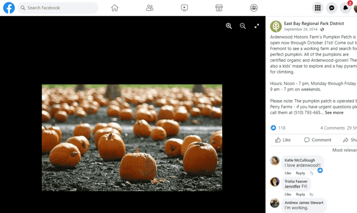Click the pumpkin patch photo
Viewport: 357px width, 213px height.
[x=132, y=138]
